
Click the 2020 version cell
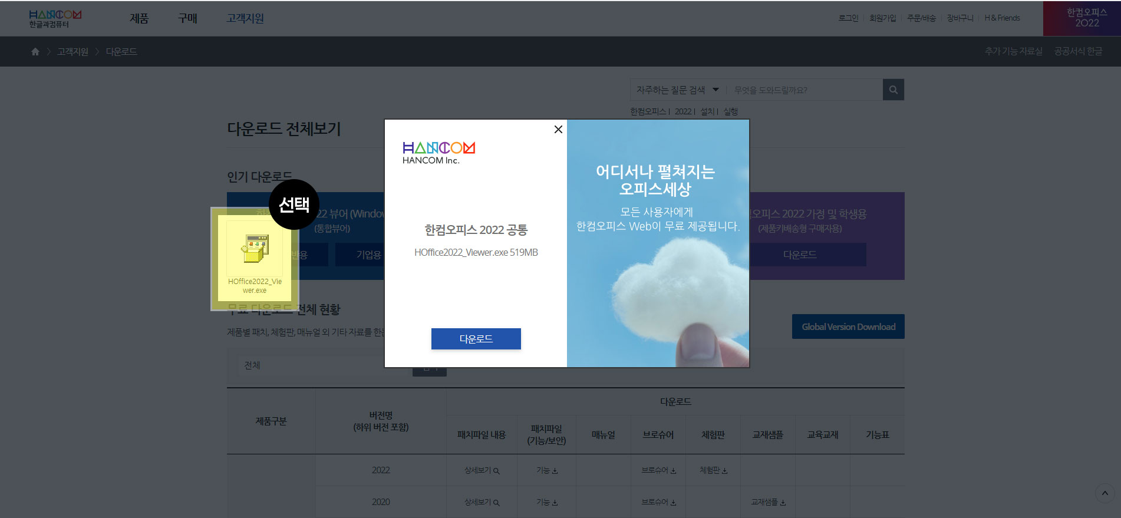point(381,502)
